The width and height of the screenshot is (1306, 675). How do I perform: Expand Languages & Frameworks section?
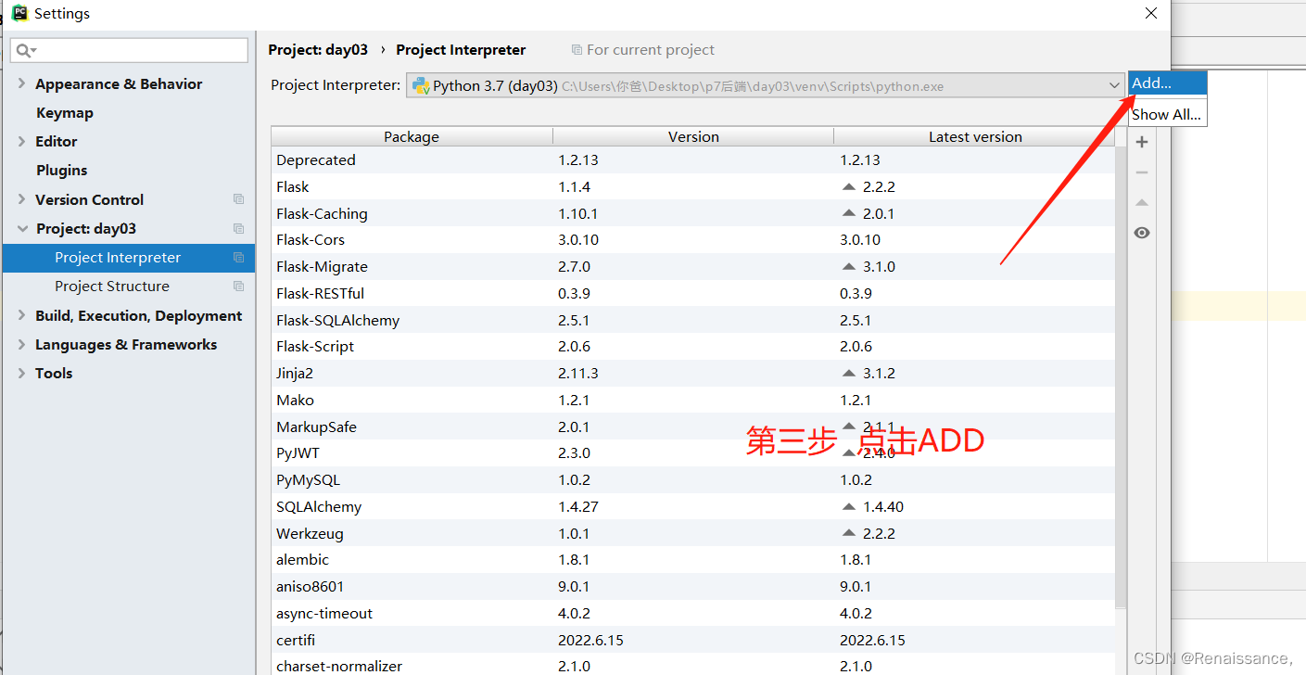[x=21, y=344]
